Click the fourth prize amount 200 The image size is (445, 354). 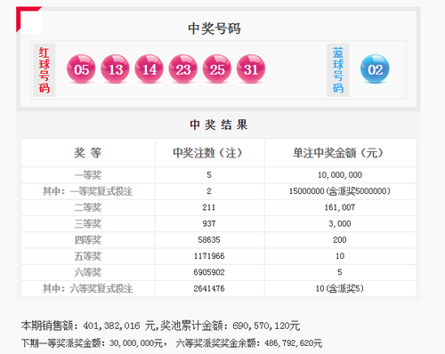(x=340, y=240)
